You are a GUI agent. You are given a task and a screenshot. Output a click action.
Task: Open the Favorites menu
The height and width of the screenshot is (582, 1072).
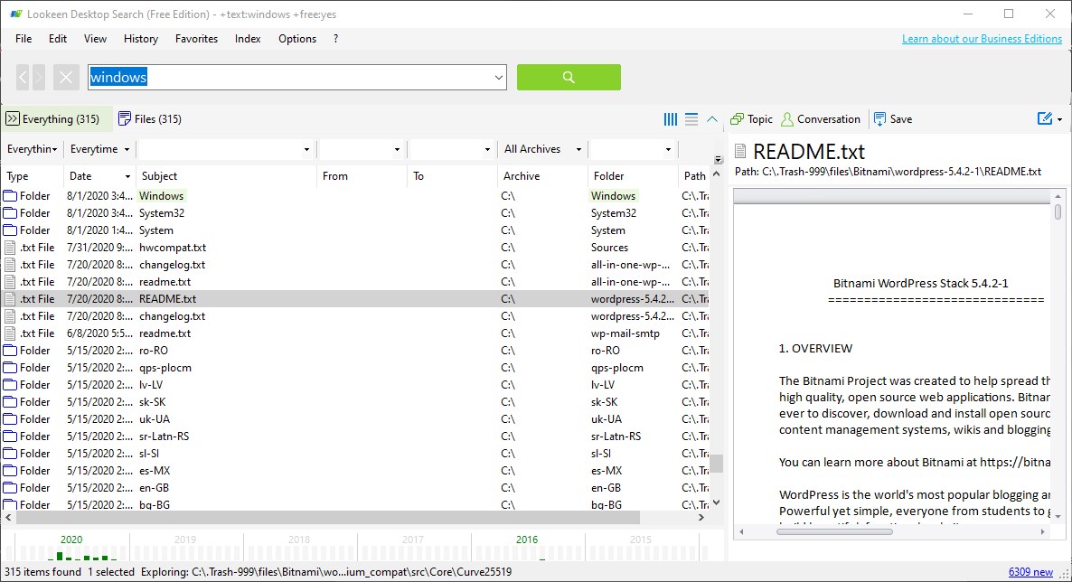click(x=196, y=39)
